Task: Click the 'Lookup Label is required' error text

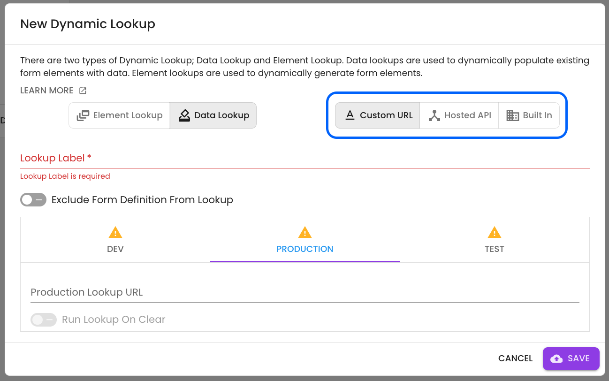Action: pos(65,176)
